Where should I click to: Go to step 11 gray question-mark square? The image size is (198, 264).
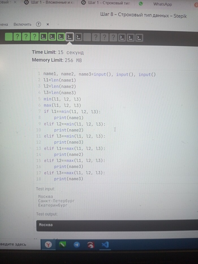(96, 37)
